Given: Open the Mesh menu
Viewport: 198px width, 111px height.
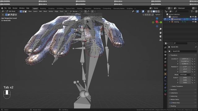Looking at the screenshot, I should (45, 11).
